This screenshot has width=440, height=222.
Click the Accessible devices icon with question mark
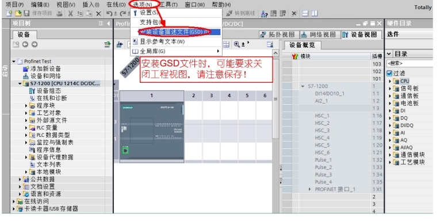(x=265, y=13)
